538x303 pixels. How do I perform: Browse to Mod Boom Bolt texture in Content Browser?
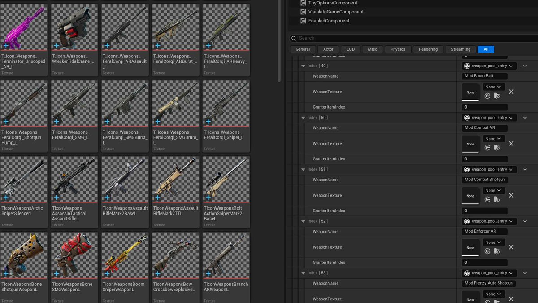point(497,96)
